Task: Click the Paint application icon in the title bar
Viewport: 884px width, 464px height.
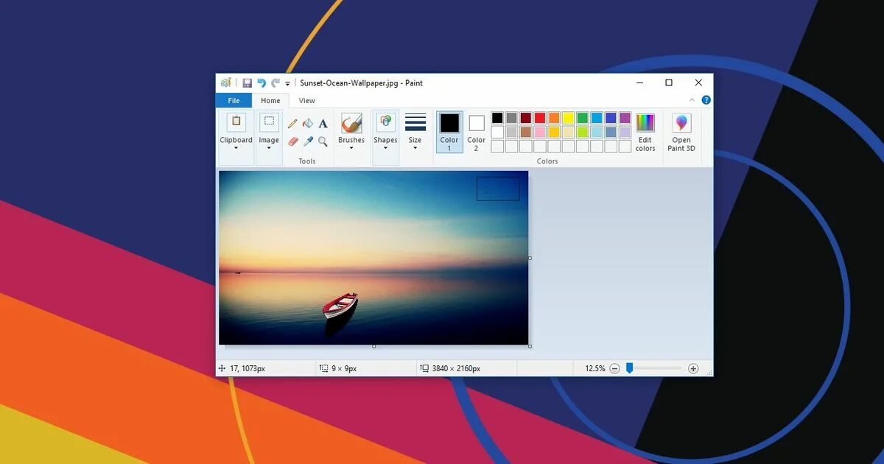Action: (x=225, y=82)
